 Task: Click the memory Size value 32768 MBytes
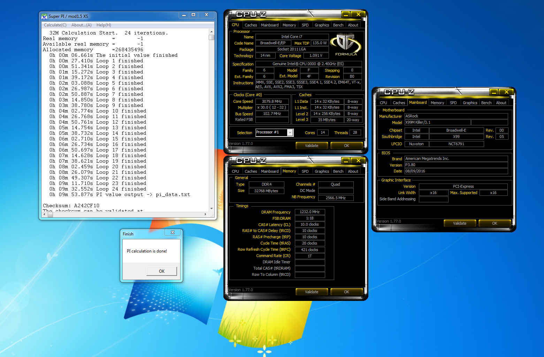(x=266, y=191)
